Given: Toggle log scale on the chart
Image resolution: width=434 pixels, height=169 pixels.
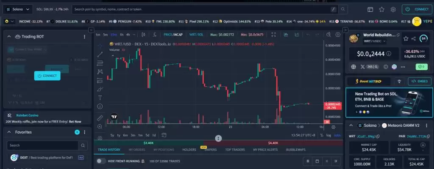Looking at the screenshot, I should click(x=329, y=135).
